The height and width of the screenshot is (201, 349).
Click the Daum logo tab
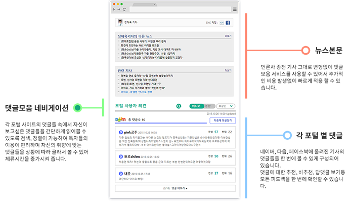coord(120,119)
